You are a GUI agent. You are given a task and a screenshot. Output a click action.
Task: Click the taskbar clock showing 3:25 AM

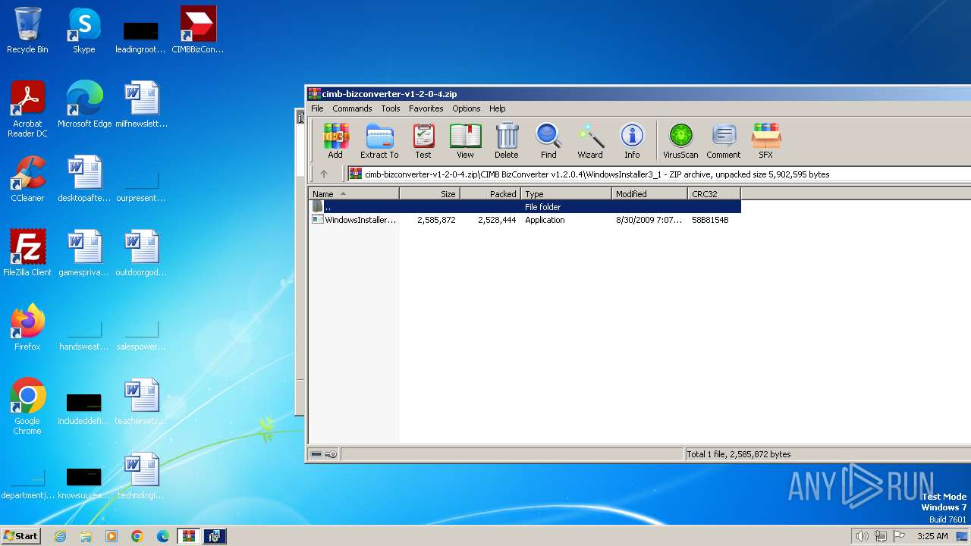(932, 536)
